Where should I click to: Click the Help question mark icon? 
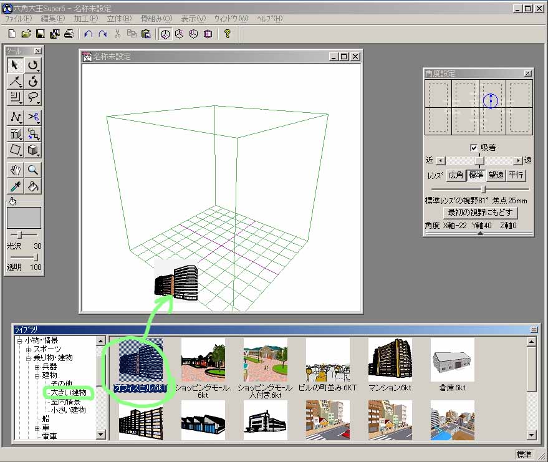(227, 34)
